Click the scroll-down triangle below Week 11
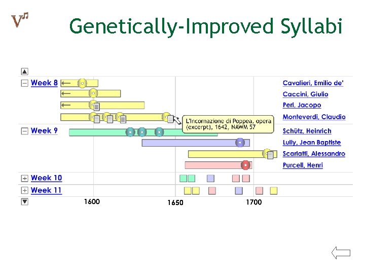The image size is (365, 274). coord(25,201)
